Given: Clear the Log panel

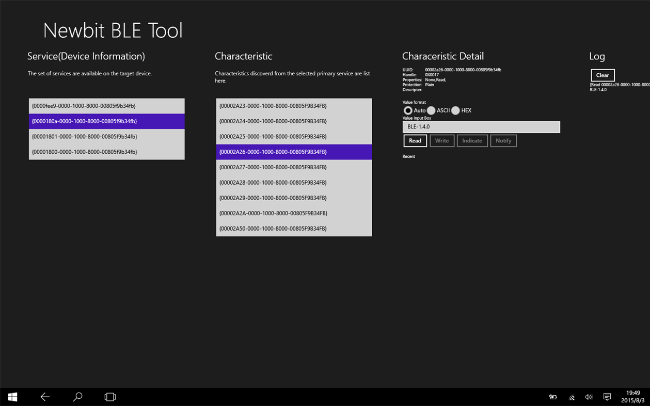Looking at the screenshot, I should [x=602, y=75].
